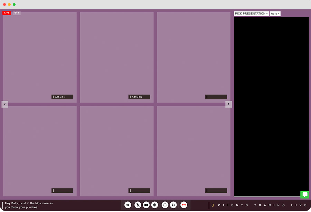
Task: Click the red Live indicator
Action: 7,13
